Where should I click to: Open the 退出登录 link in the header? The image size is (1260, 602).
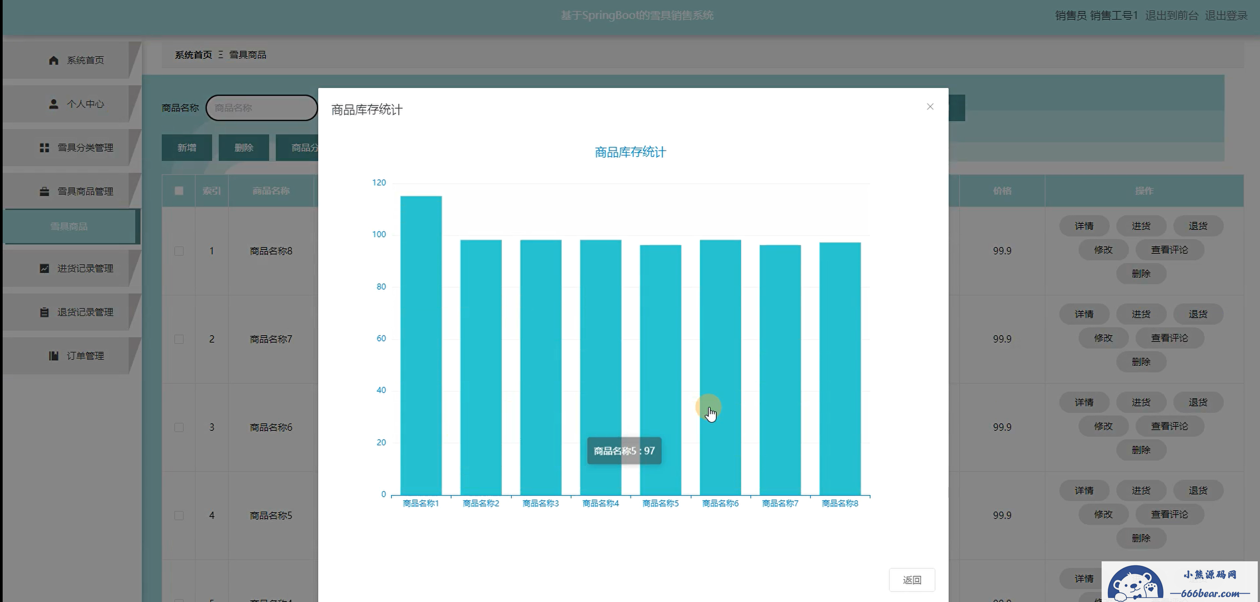[1226, 15]
